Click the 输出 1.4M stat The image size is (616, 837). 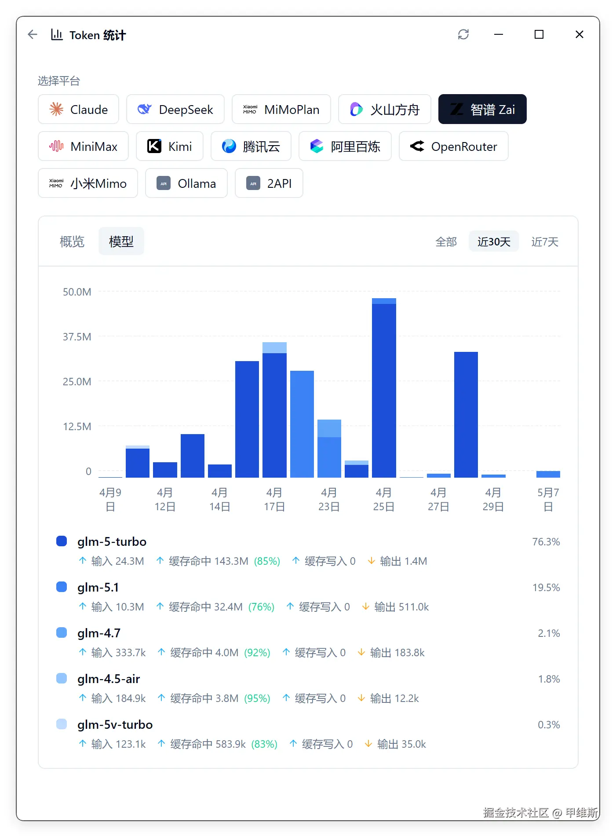tap(397, 561)
